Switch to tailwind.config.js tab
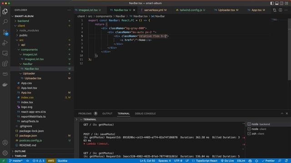This screenshot has width=291, height=163. click(191, 10)
